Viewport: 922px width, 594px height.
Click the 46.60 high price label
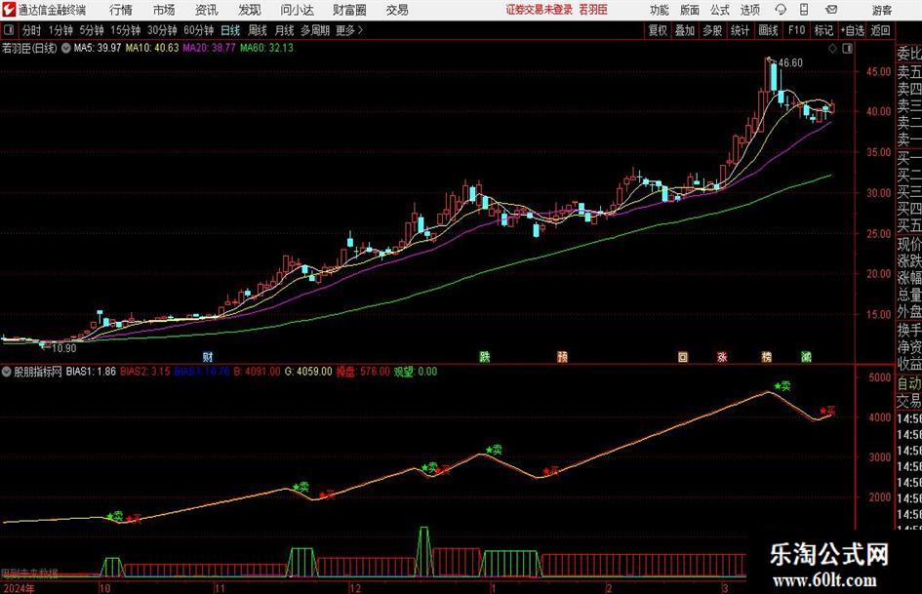pos(790,63)
